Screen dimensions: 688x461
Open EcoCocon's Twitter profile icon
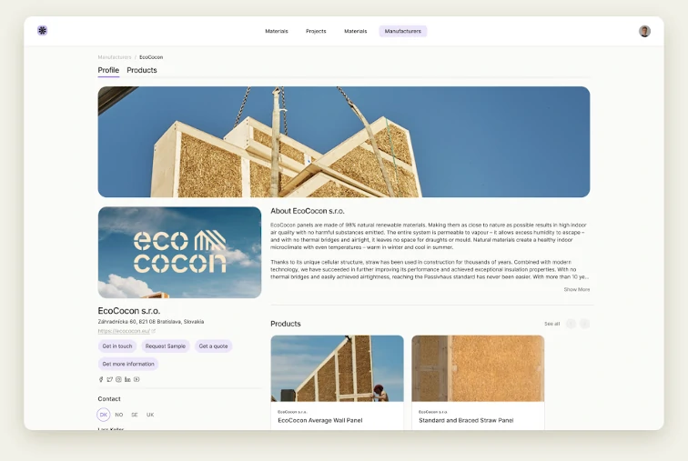(110, 379)
